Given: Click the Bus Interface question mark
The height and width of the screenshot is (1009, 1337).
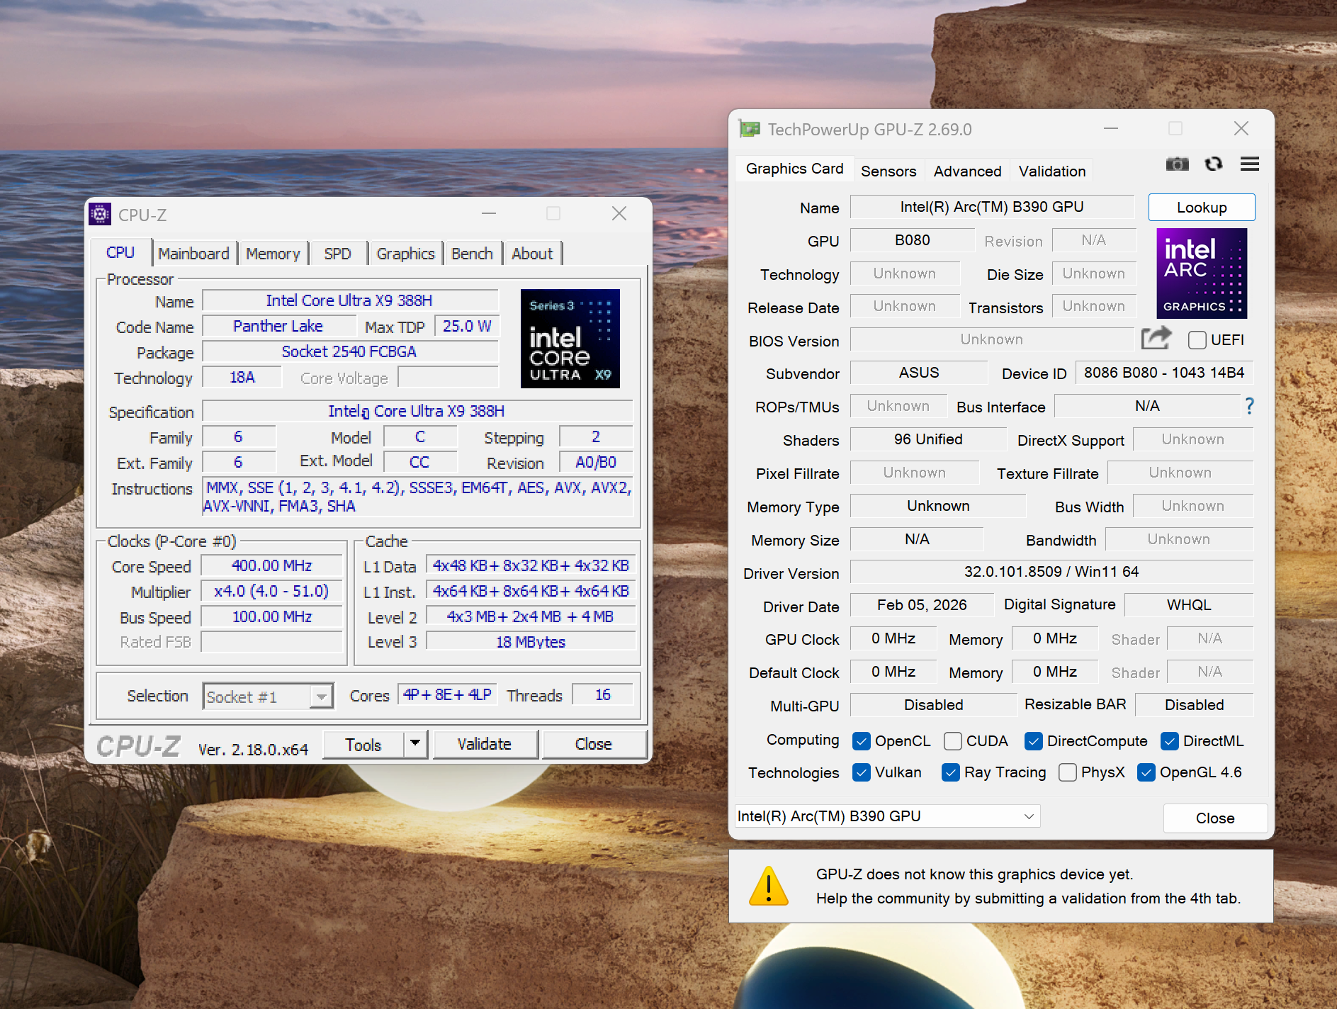Looking at the screenshot, I should [x=1249, y=406].
